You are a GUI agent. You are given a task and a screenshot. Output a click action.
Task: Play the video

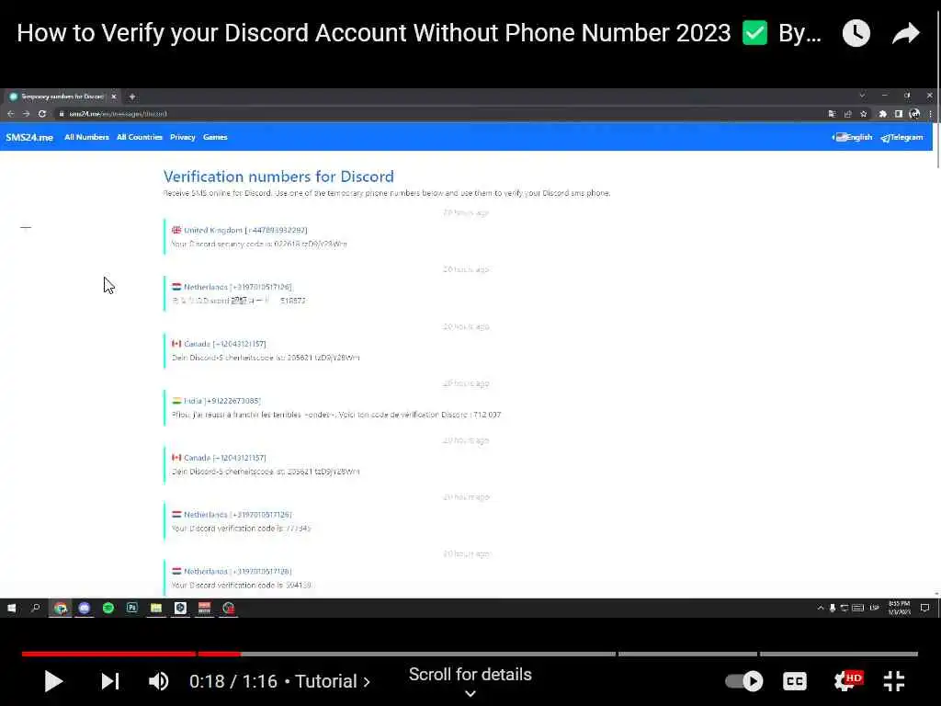pos(53,681)
